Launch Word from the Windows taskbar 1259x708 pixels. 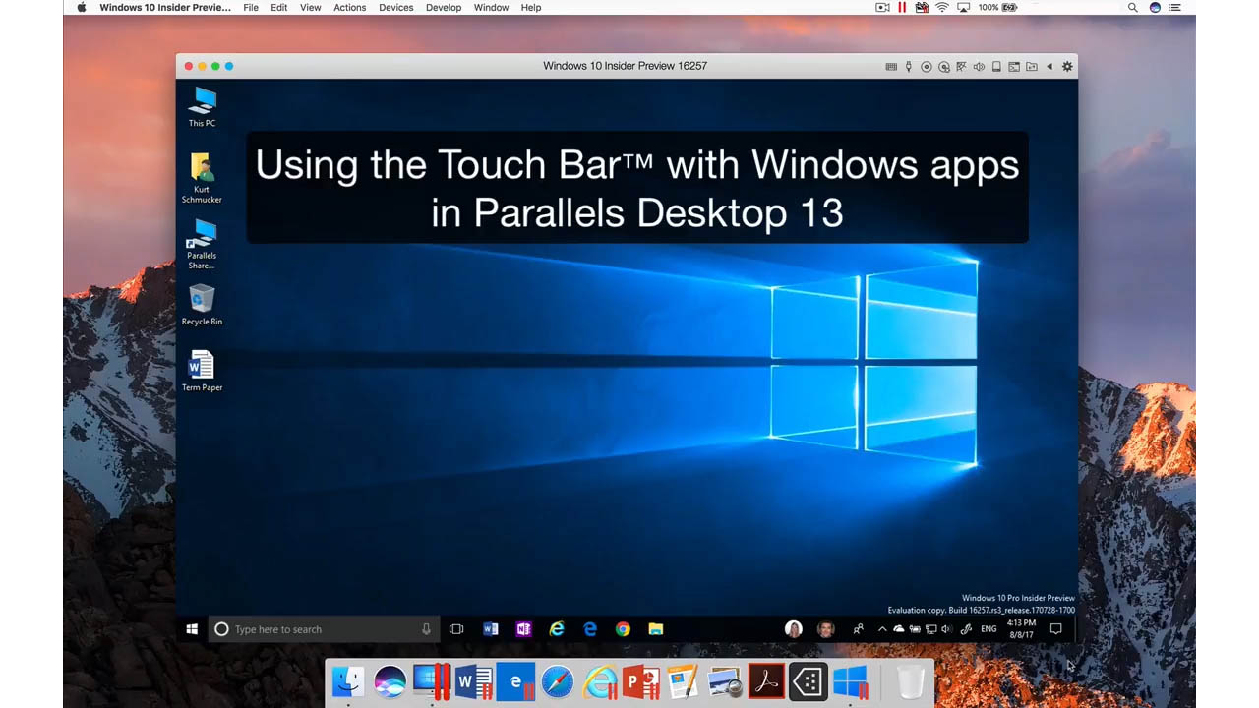tap(491, 629)
